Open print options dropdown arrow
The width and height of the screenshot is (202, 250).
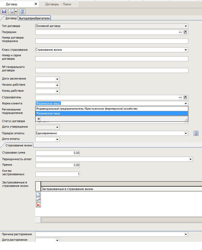point(16,12)
